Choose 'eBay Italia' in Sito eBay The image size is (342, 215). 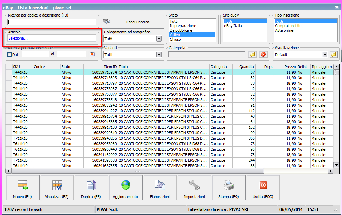pyautogui.click(x=245, y=26)
